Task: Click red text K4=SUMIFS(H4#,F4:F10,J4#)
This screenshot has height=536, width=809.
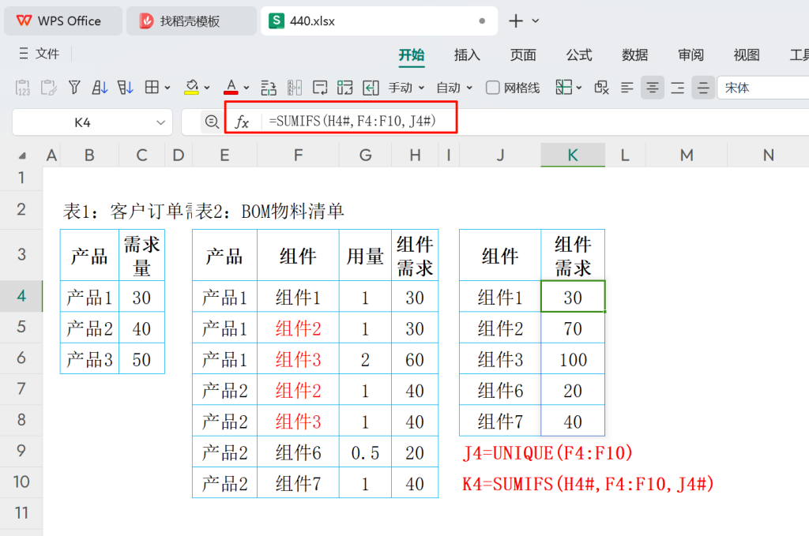Action: [x=588, y=484]
